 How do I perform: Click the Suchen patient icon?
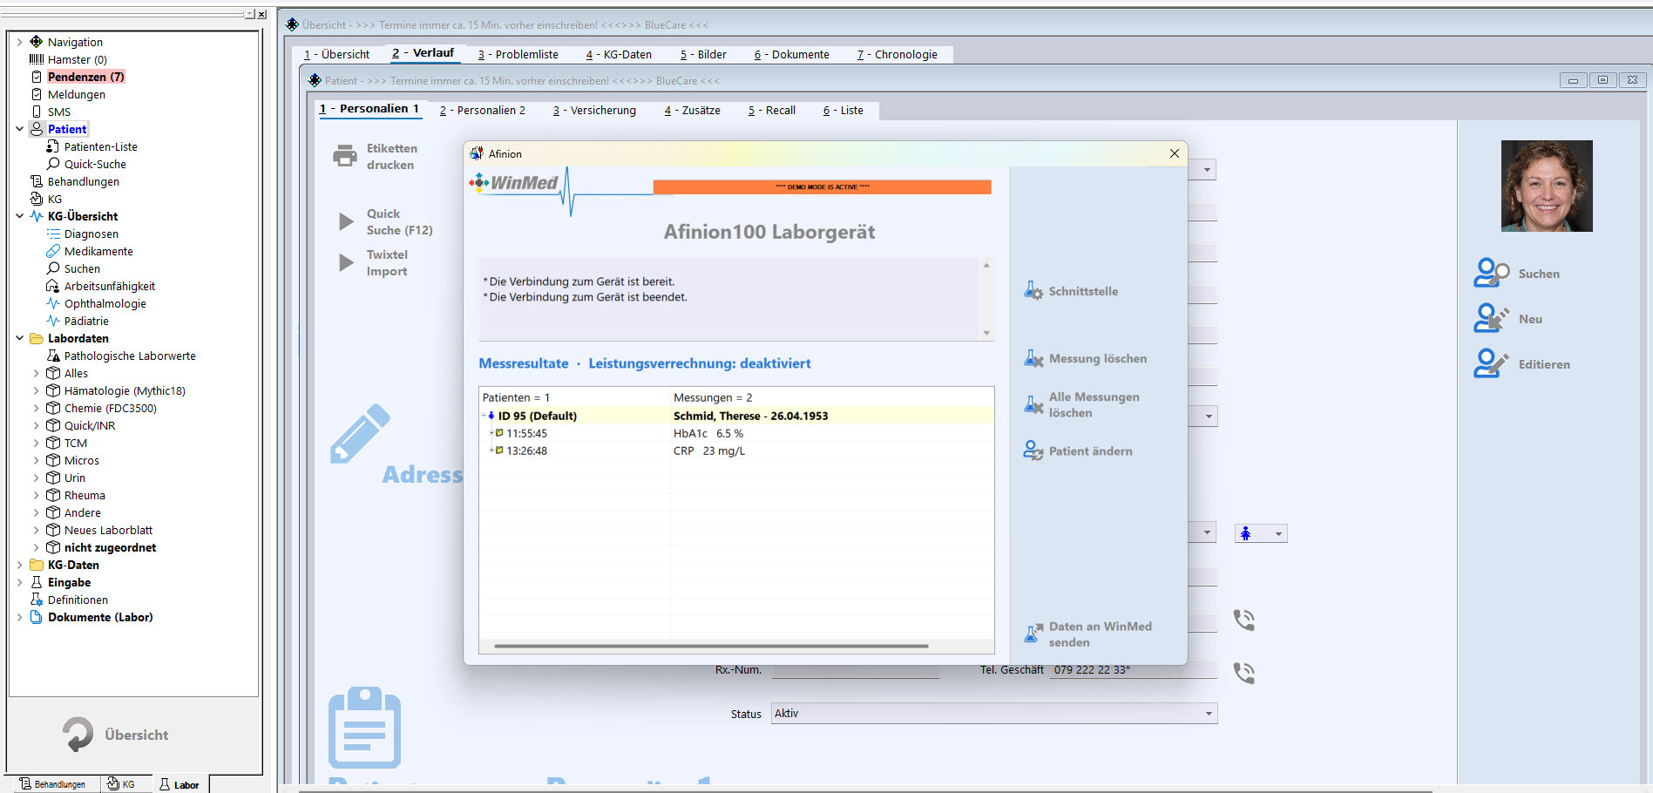(x=1491, y=273)
